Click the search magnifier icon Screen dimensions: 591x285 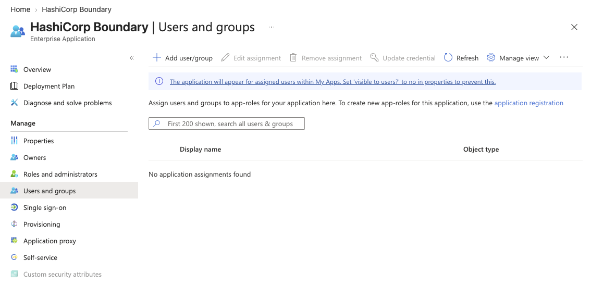coord(157,123)
